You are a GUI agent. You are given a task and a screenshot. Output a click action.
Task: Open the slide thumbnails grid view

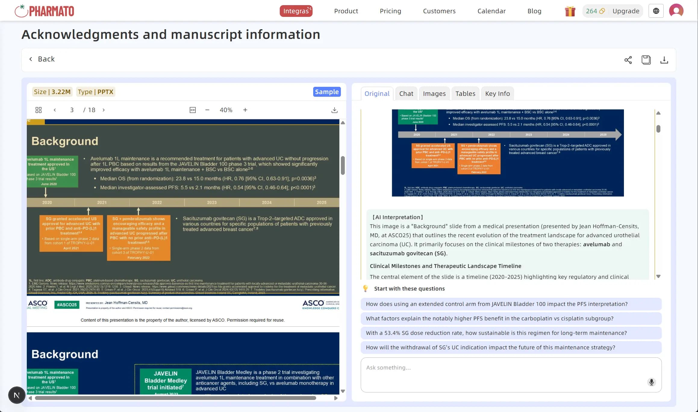point(39,110)
